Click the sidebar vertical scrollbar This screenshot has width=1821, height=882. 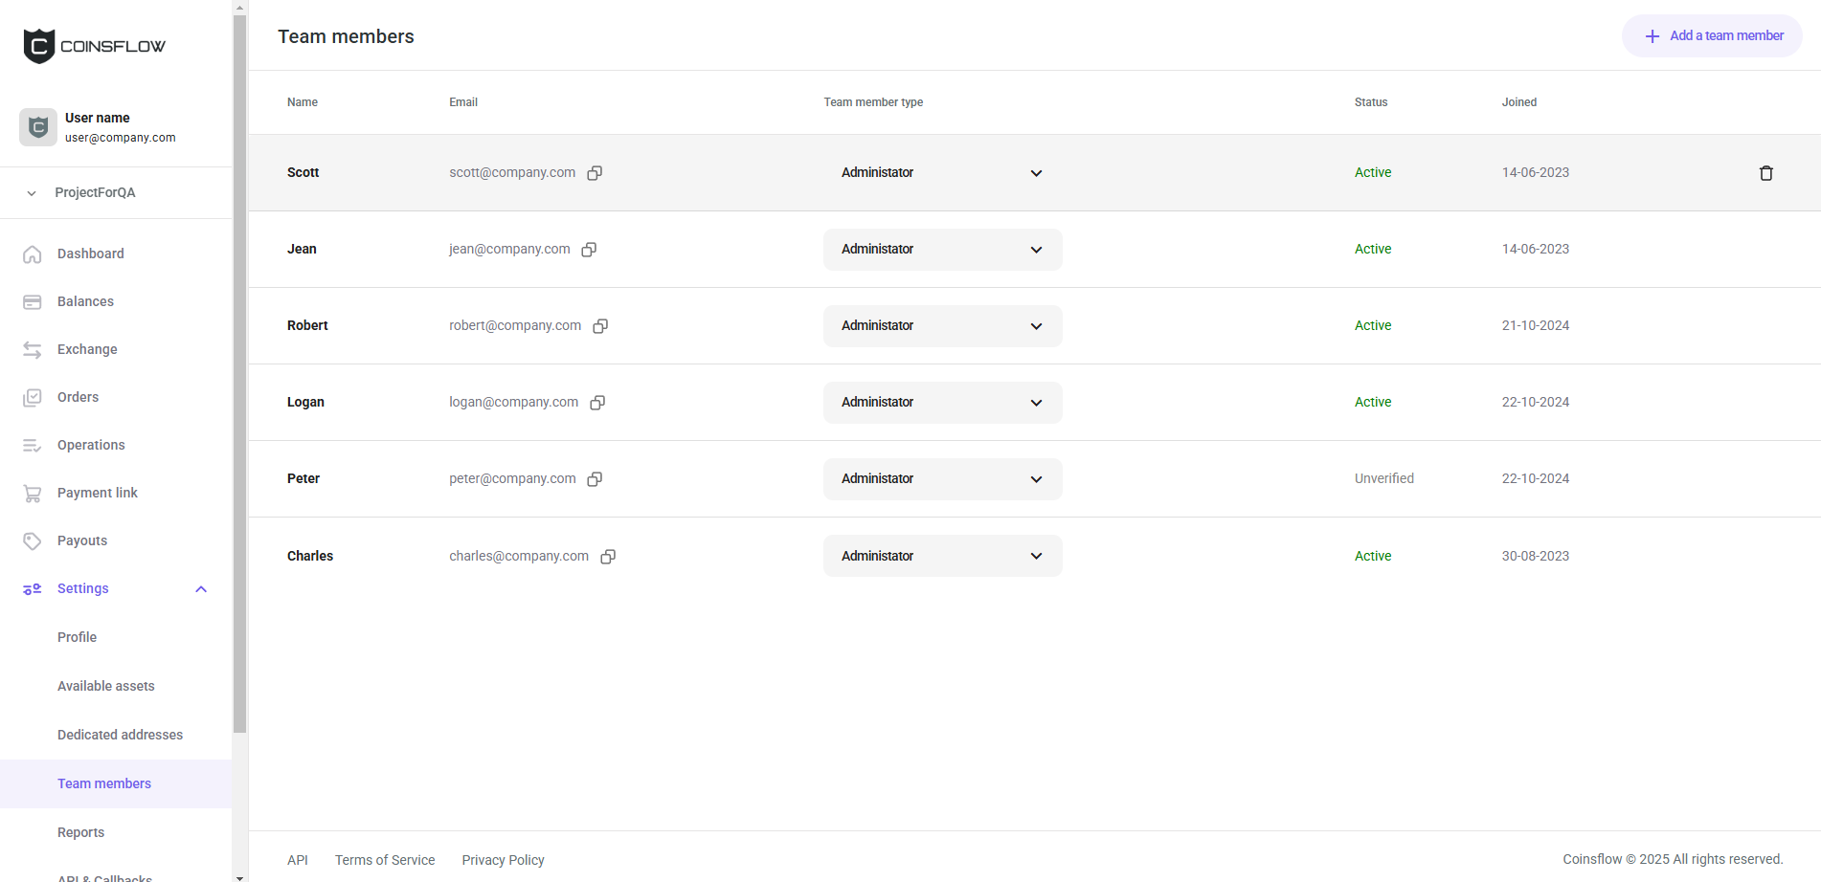click(239, 383)
